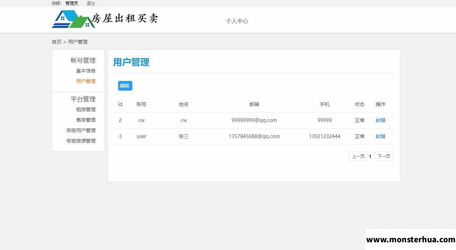Click the 退出 logout link
The width and height of the screenshot is (456, 250).
[x=91, y=3]
